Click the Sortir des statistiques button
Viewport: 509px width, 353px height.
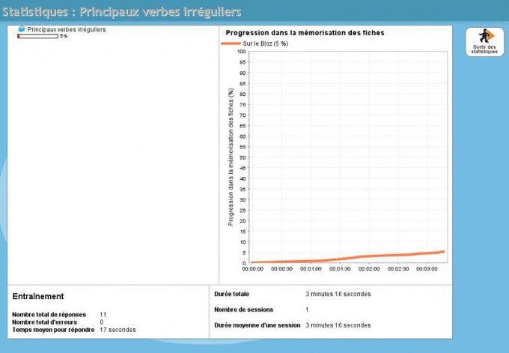coord(484,42)
